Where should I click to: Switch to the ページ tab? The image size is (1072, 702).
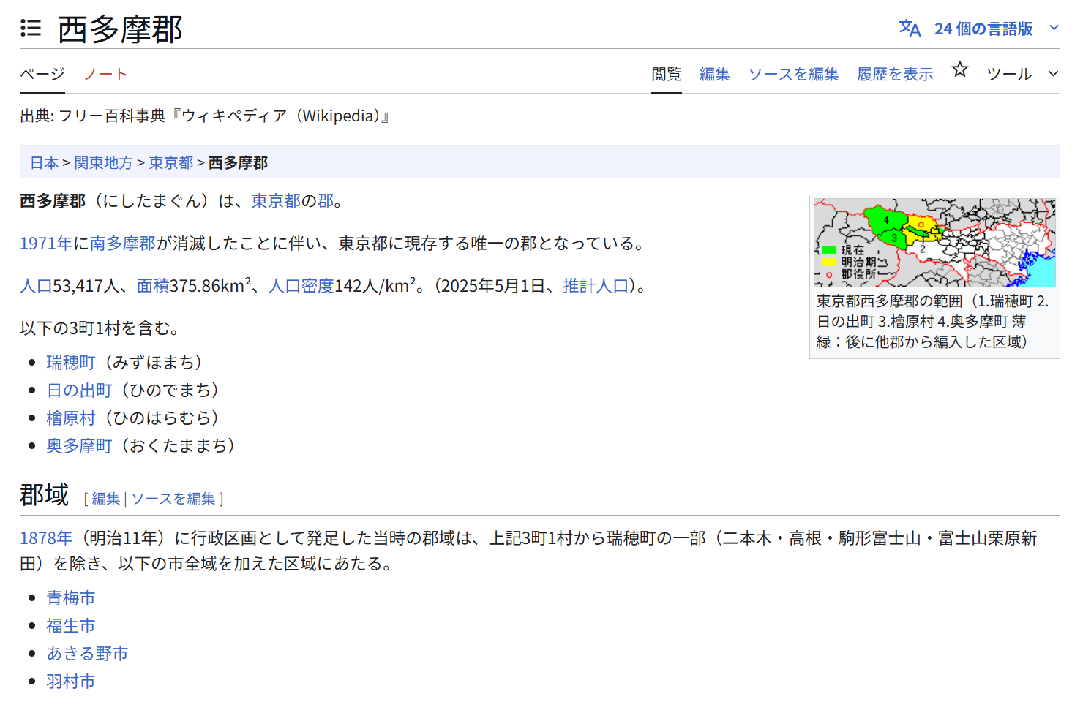pyautogui.click(x=42, y=74)
